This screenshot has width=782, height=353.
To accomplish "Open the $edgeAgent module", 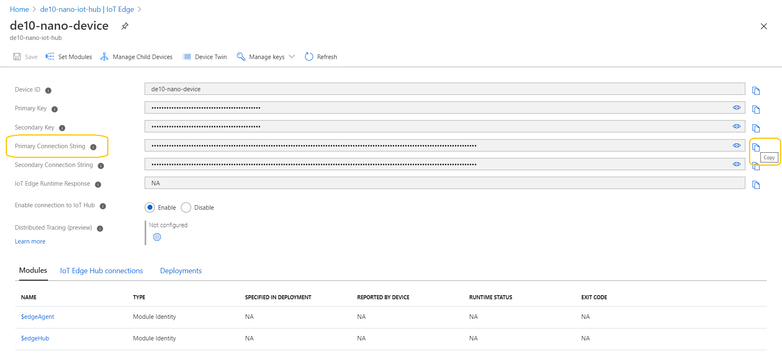I will 37,317.
